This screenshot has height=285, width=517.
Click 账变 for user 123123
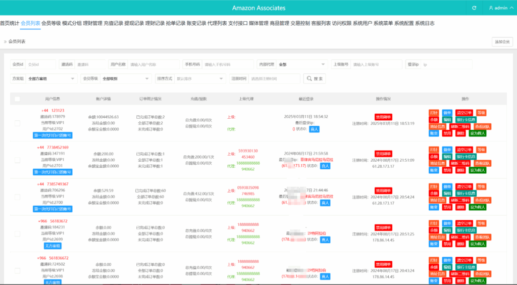coord(434,133)
